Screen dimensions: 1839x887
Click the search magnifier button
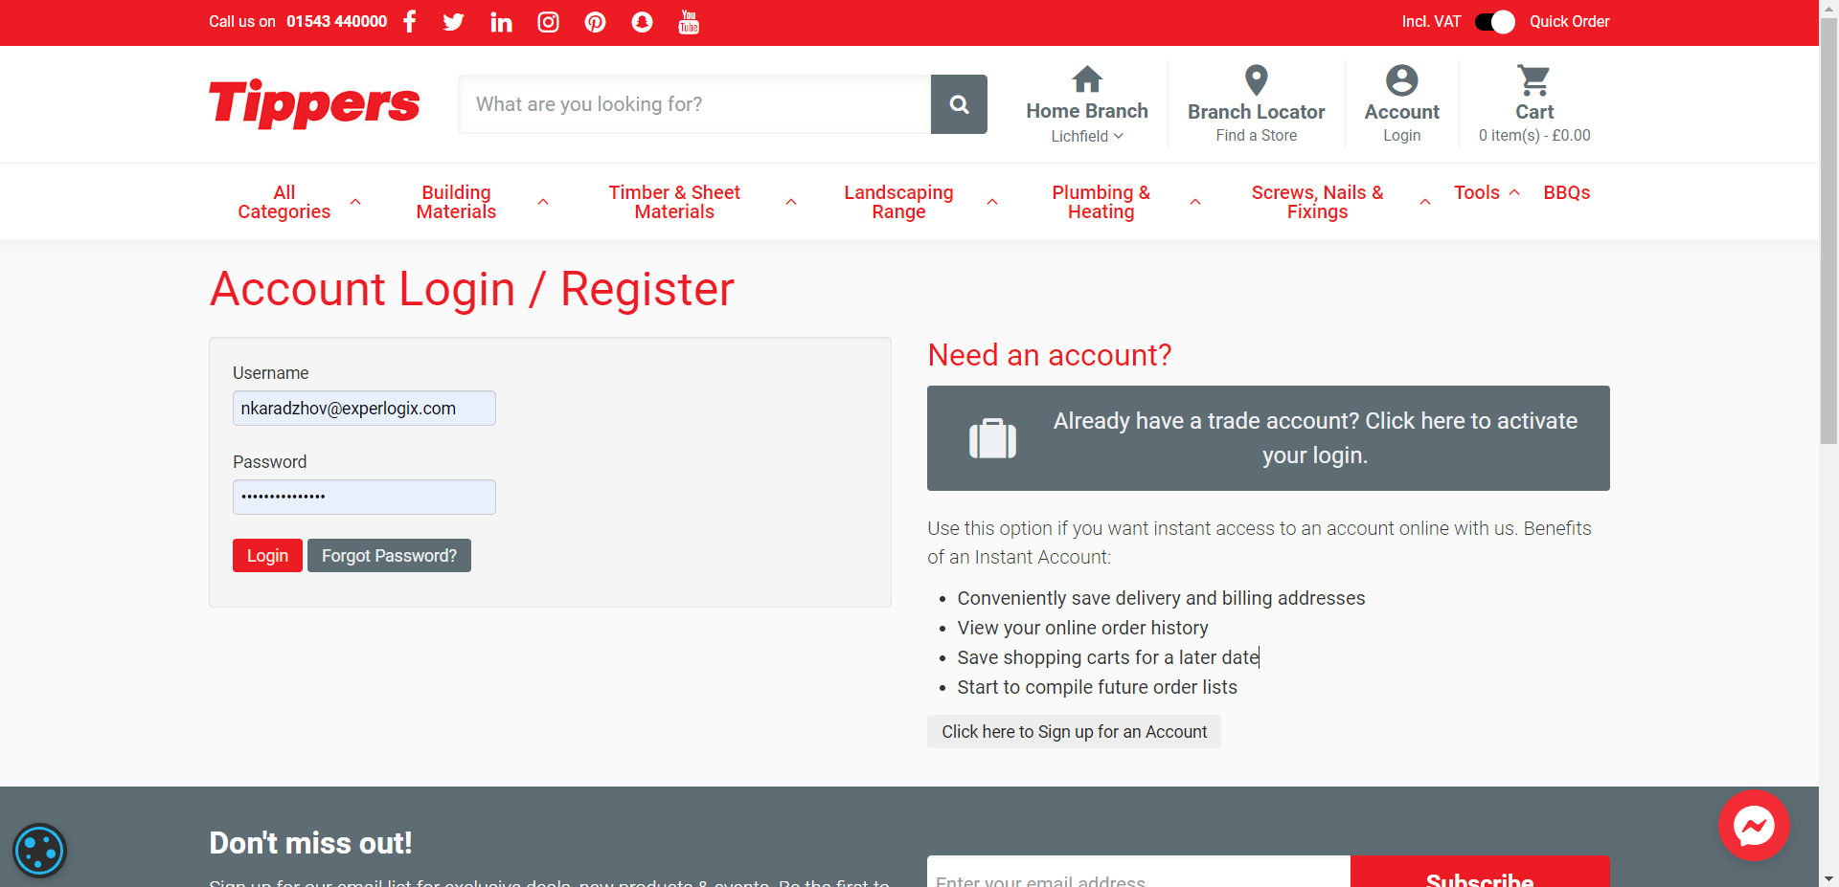click(x=959, y=104)
